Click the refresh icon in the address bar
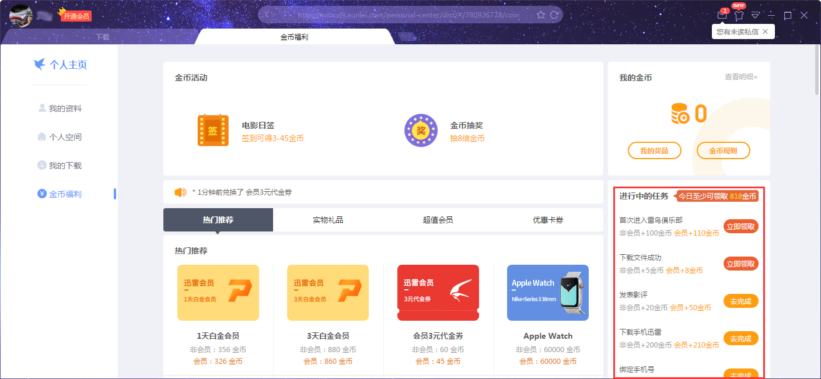This screenshot has width=821, height=379. 553,15
